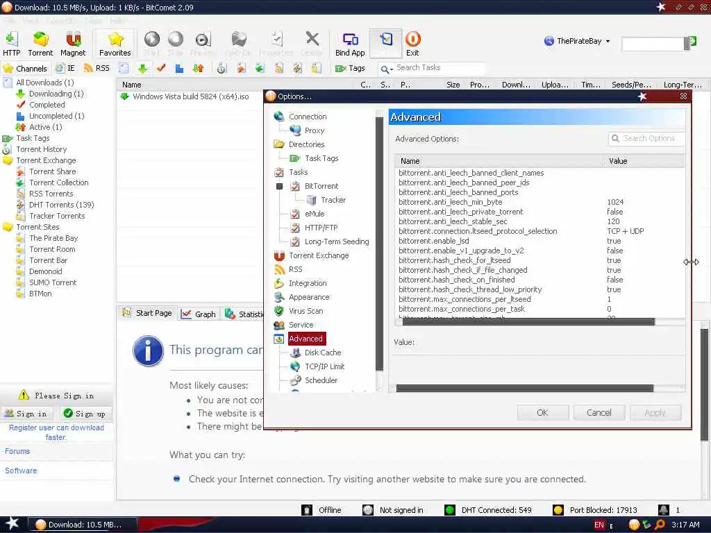Open Appearance options page
This screenshot has width=711, height=533.
click(x=309, y=297)
